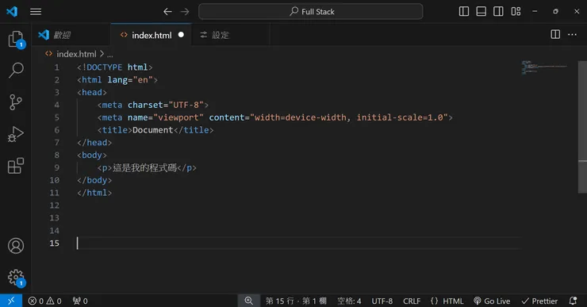Click the VS Code logo icon
This screenshot has height=307, width=587.
12,11
